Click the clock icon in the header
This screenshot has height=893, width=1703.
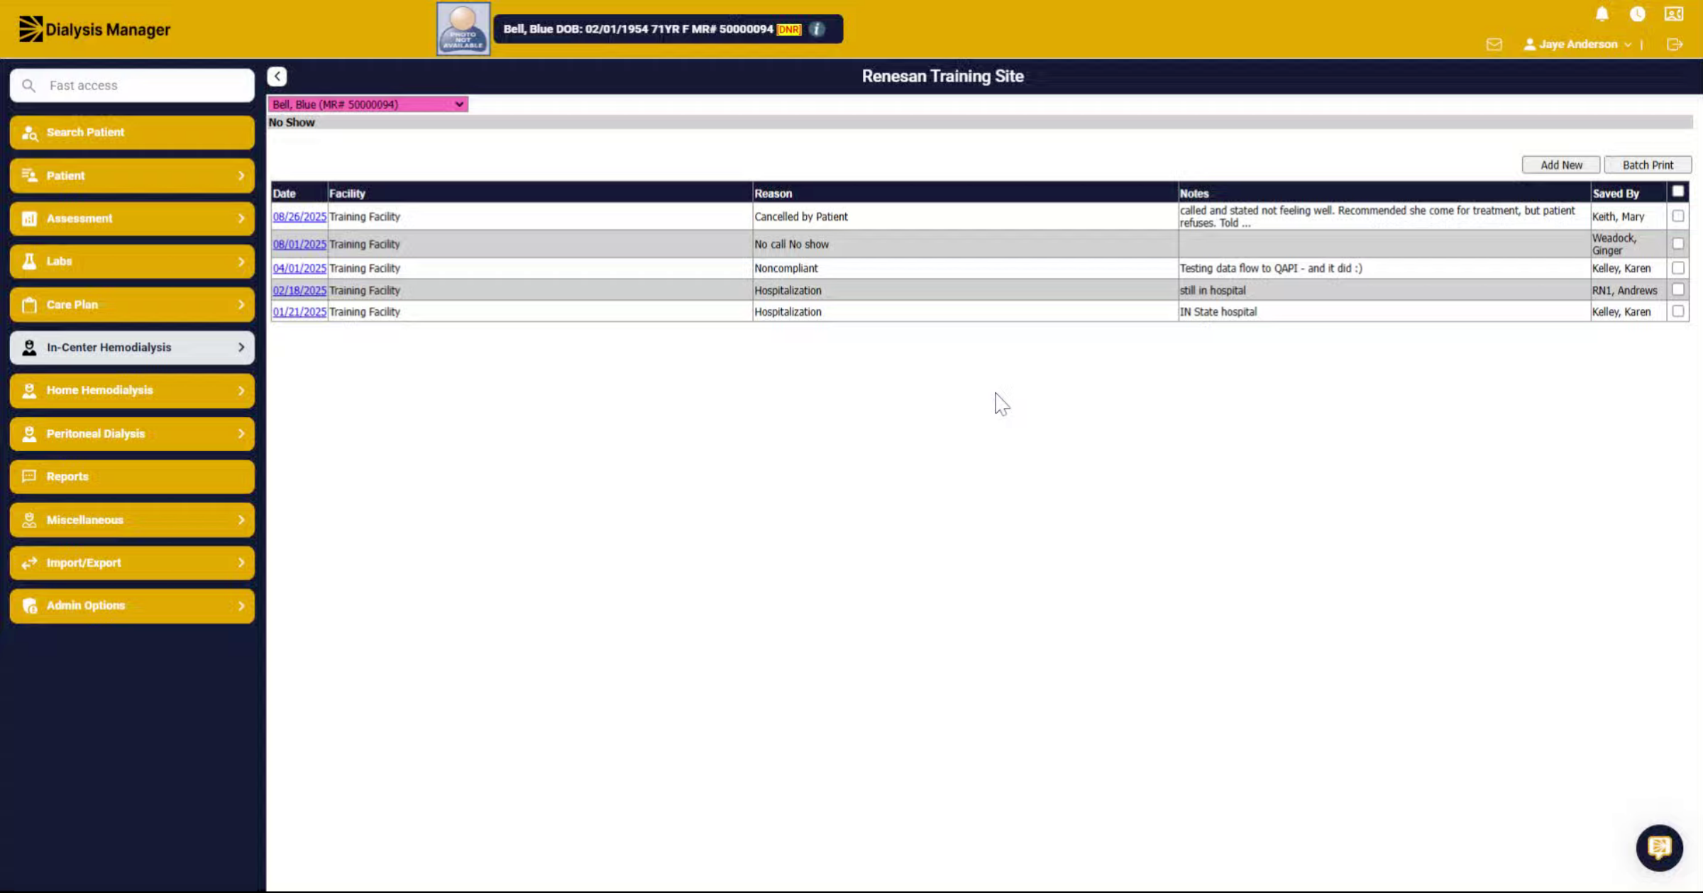(1637, 14)
